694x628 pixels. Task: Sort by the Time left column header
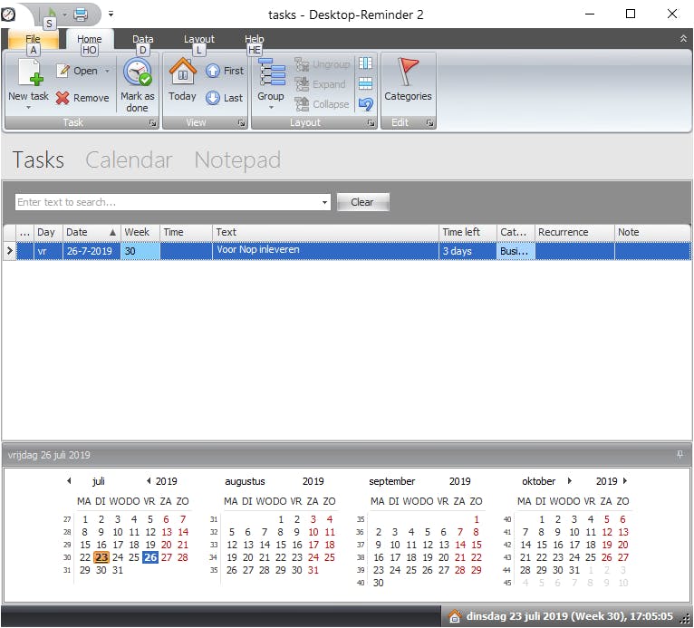(467, 232)
